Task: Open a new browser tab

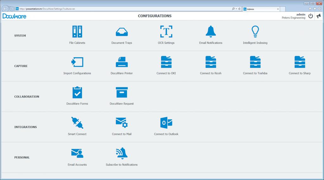Action: tap(283, 9)
